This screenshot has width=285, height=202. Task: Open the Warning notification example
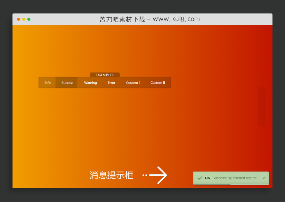tap(90, 83)
